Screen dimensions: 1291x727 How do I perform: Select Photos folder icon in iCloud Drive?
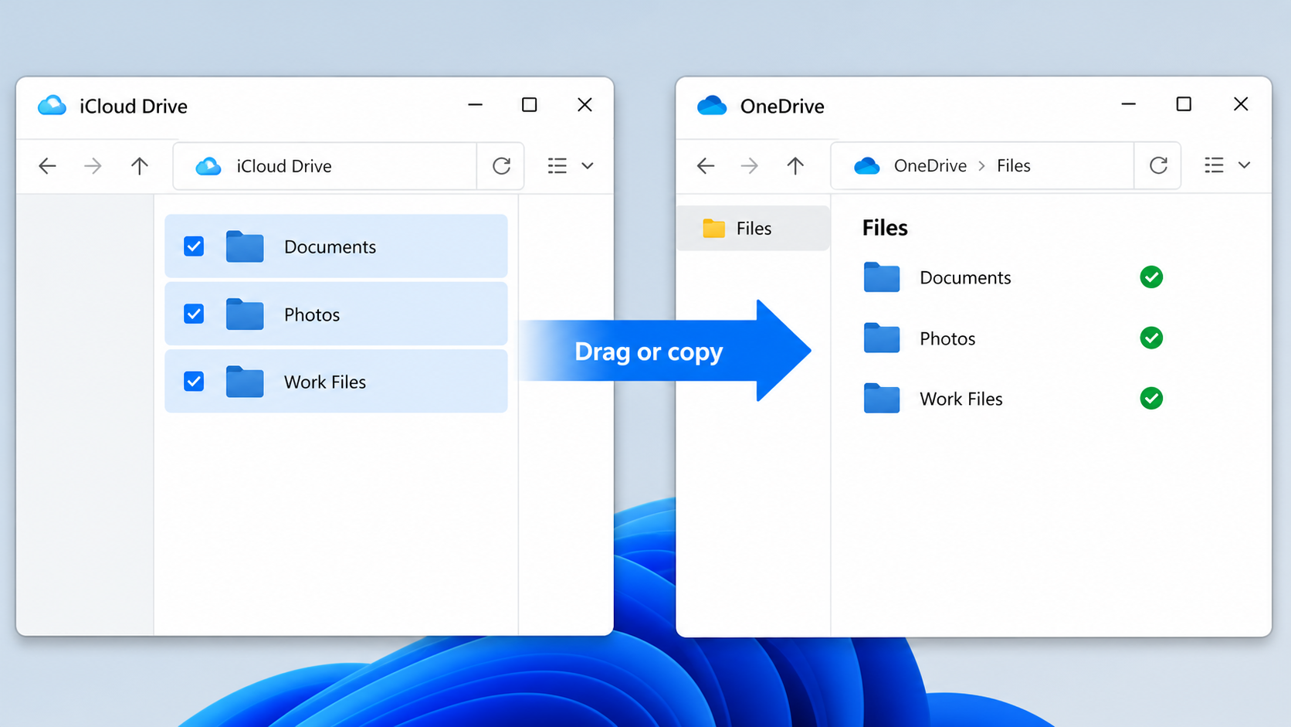245,314
